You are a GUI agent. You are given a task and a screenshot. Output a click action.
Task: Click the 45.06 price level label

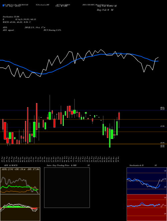pos(163,126)
